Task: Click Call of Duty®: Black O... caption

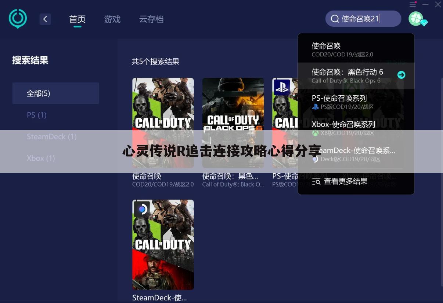Action: (x=233, y=185)
